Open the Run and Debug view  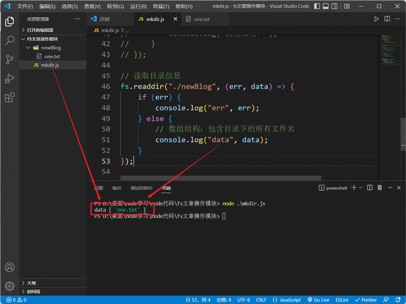[x=10, y=79]
